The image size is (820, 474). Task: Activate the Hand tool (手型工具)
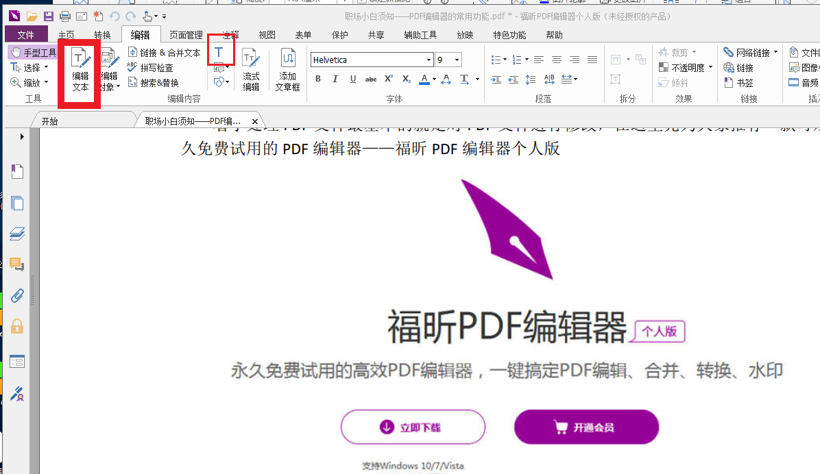click(x=34, y=52)
